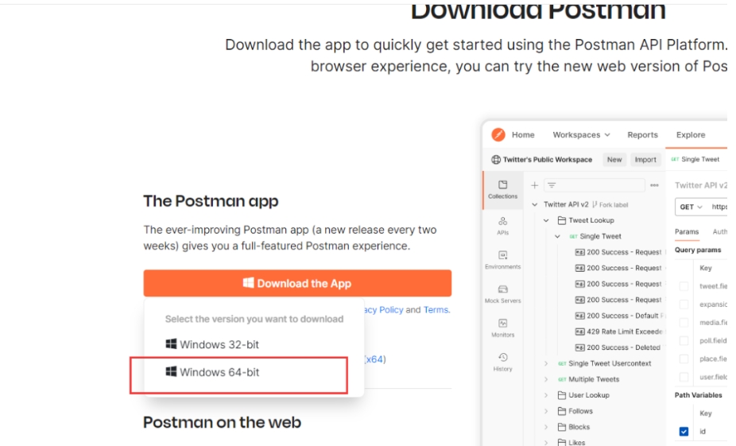Click the Windows logo beside Windows 64-bit

point(171,372)
